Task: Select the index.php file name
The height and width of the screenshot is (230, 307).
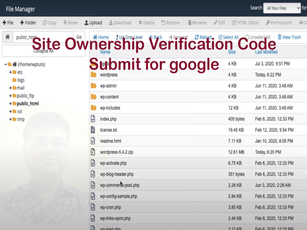Action: pos(108,119)
